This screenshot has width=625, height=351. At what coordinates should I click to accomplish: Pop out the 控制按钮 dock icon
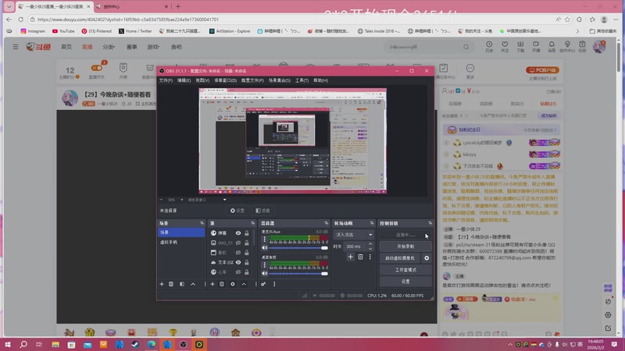pos(430,223)
